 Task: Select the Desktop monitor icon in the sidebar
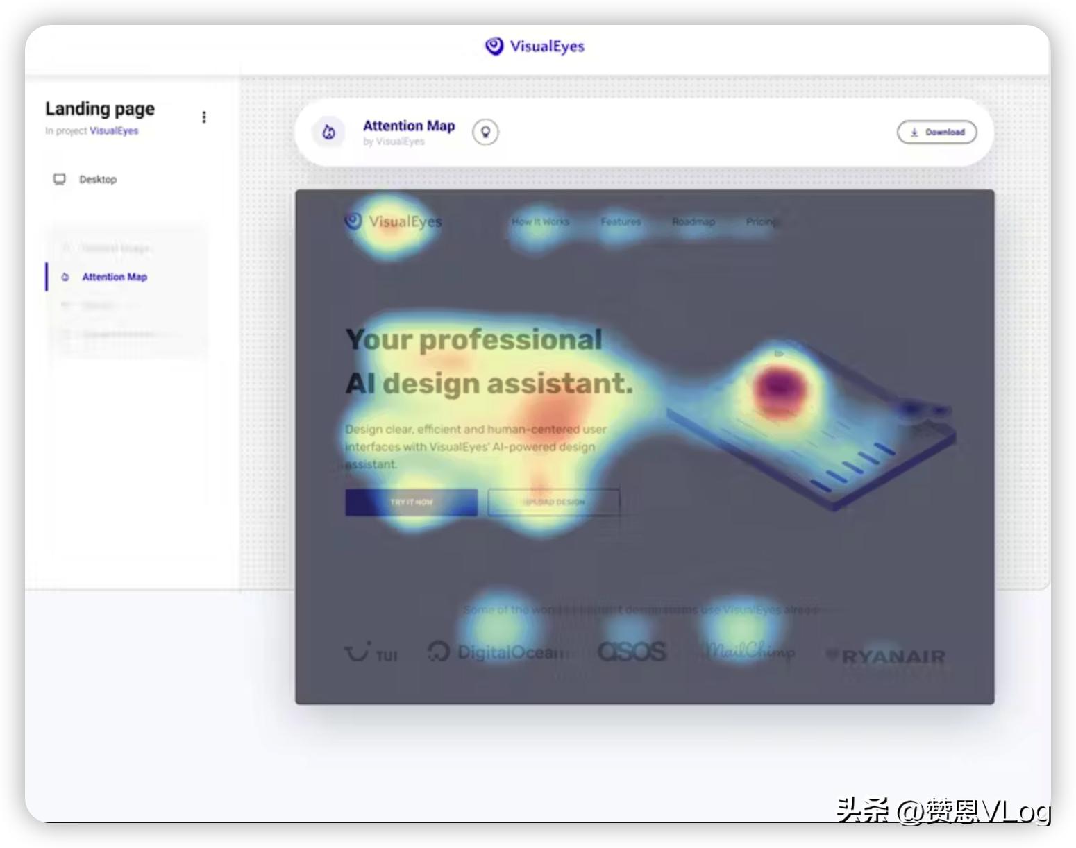(60, 180)
